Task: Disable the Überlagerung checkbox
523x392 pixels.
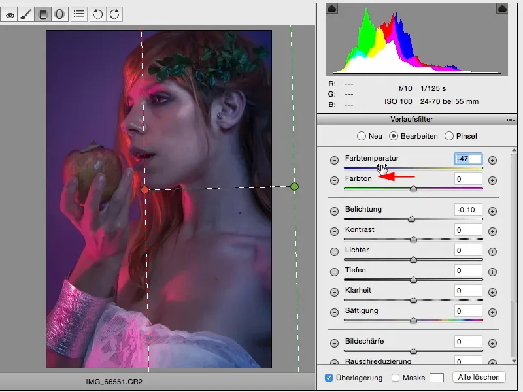Action: point(329,378)
